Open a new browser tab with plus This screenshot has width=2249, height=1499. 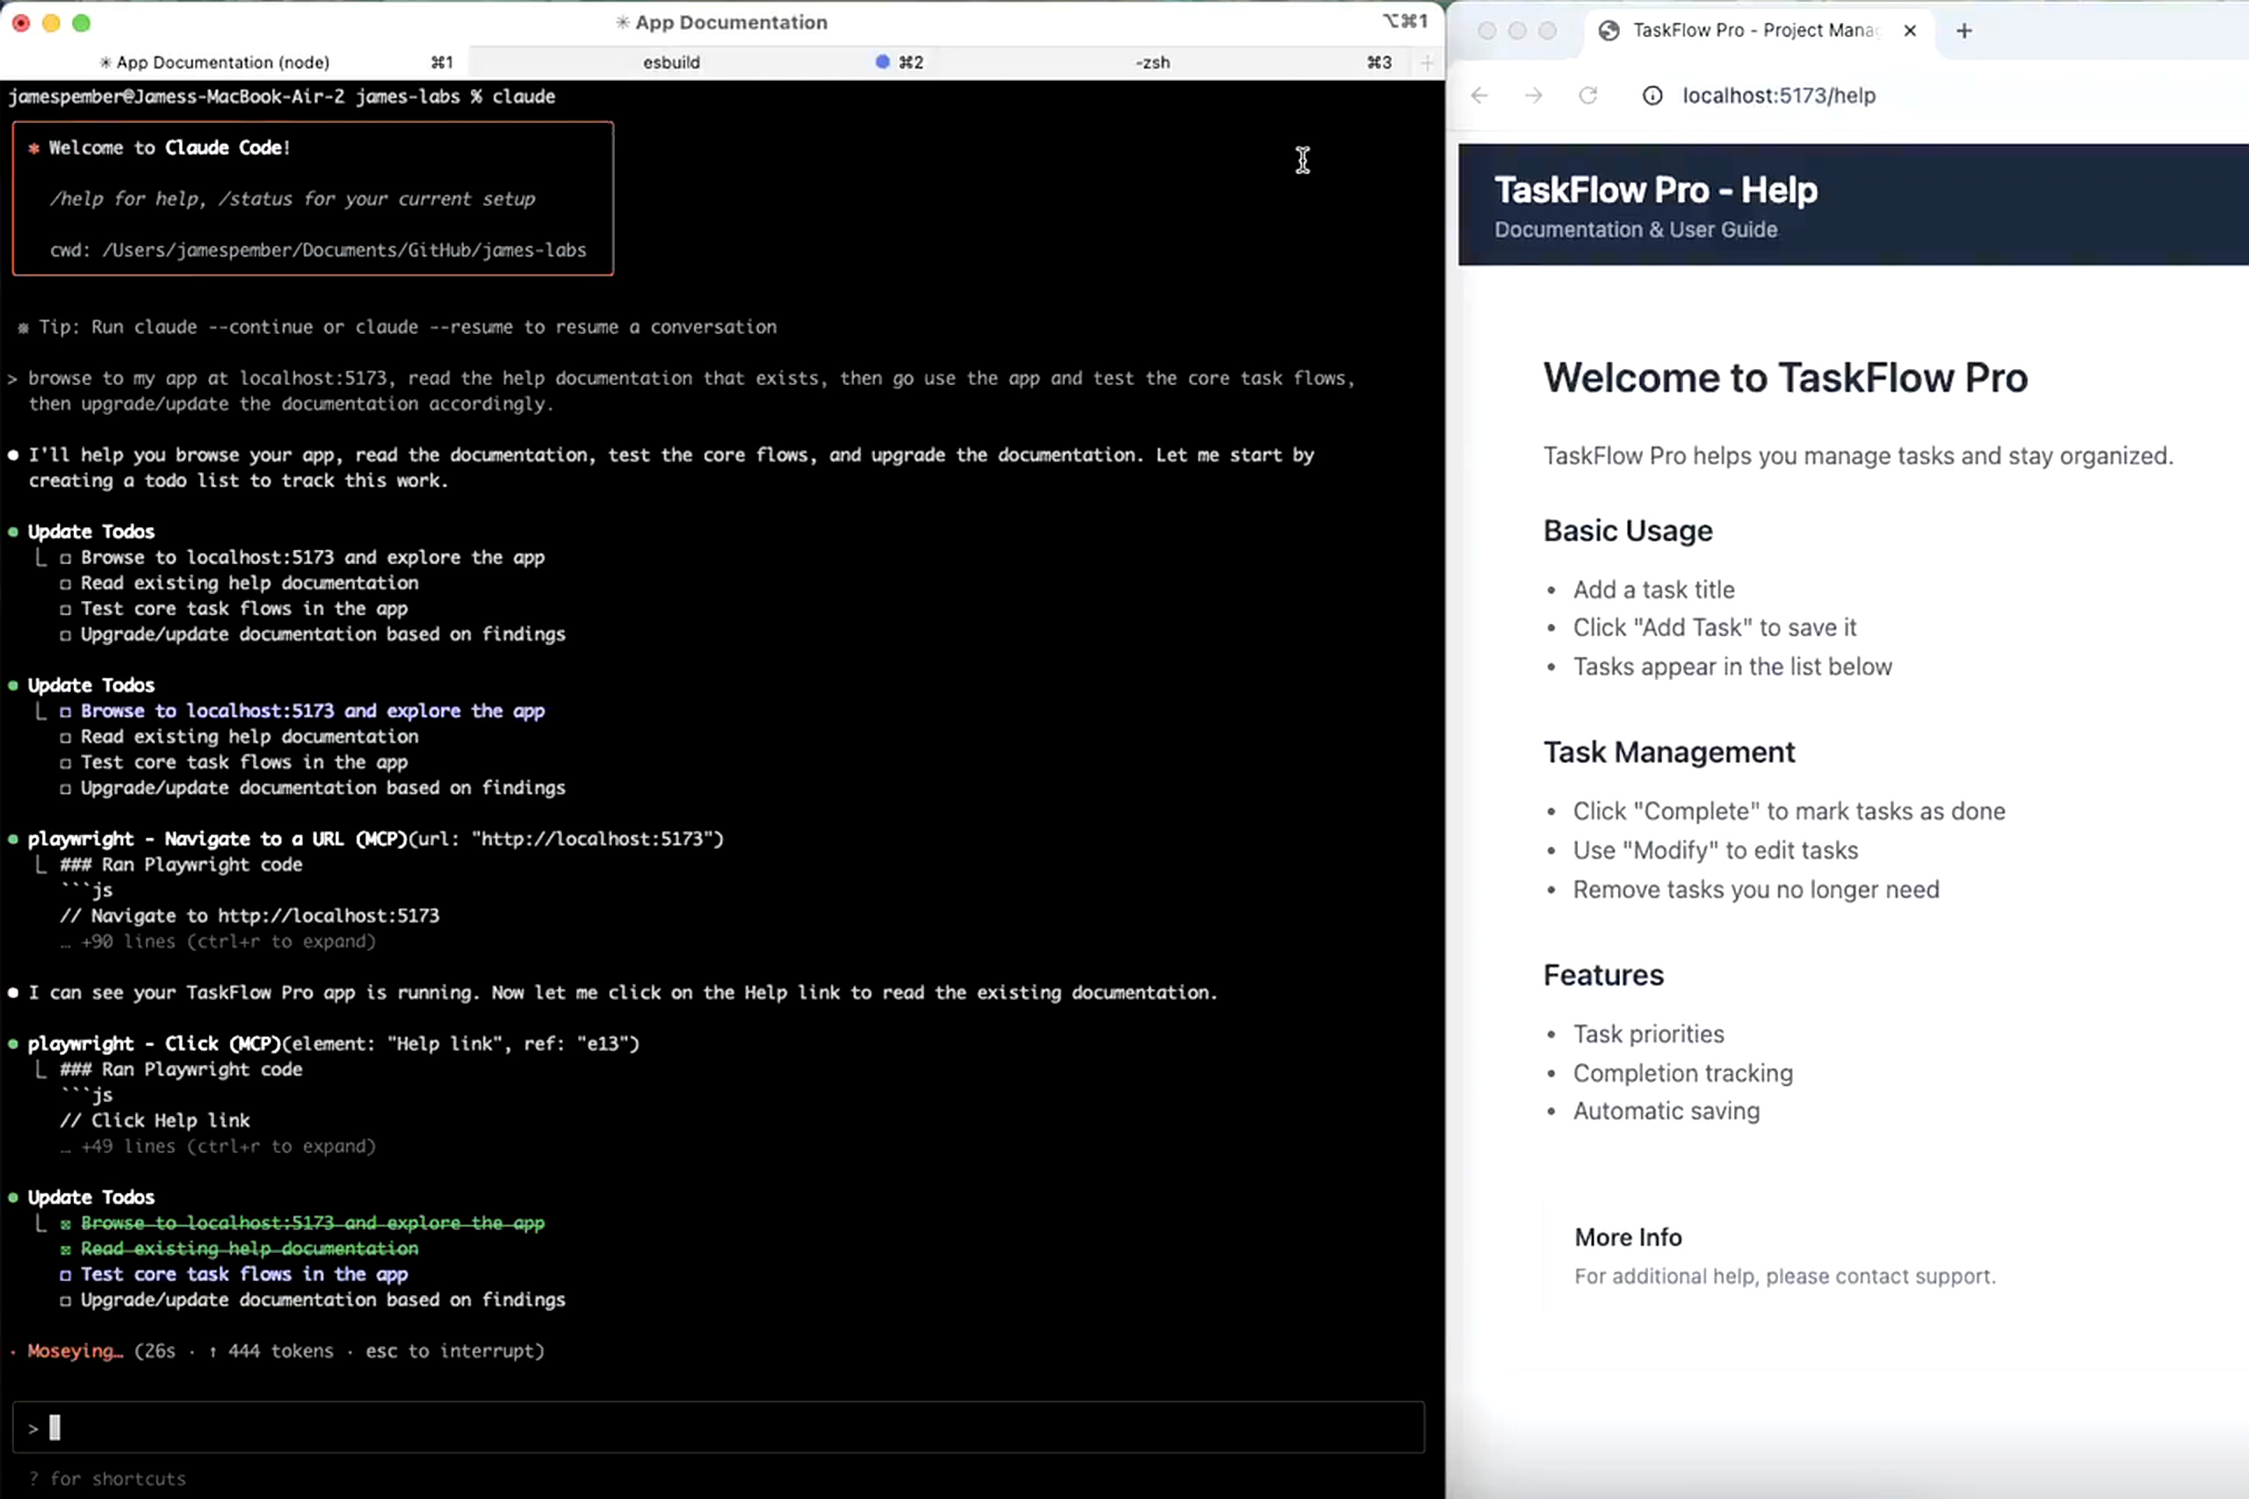point(1963,31)
